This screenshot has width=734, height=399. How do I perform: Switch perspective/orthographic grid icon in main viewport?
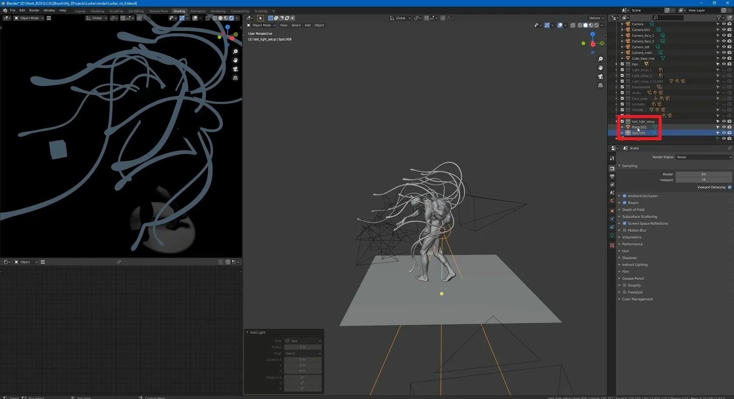[x=600, y=85]
